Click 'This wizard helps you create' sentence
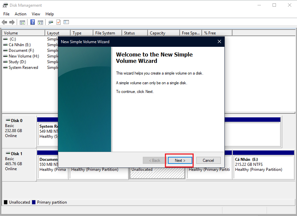The image size is (297, 216). 160,73
